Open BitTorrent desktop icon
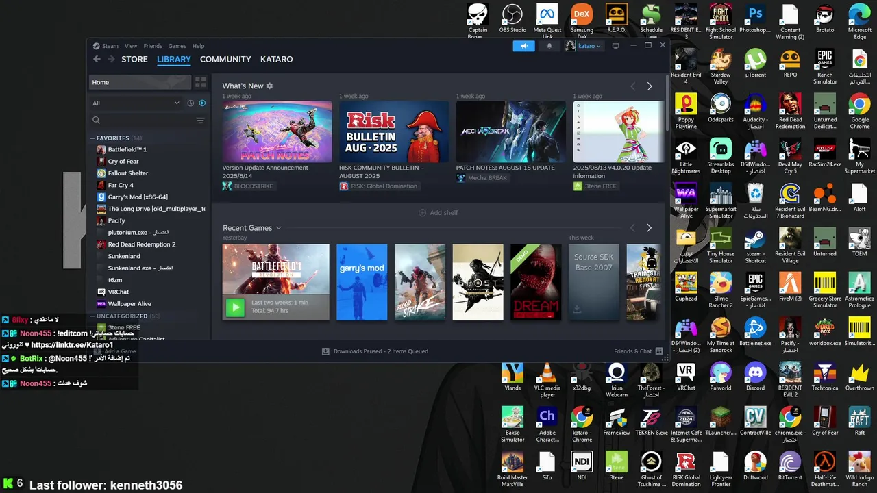Screen dimensions: 877x493 pos(789,466)
